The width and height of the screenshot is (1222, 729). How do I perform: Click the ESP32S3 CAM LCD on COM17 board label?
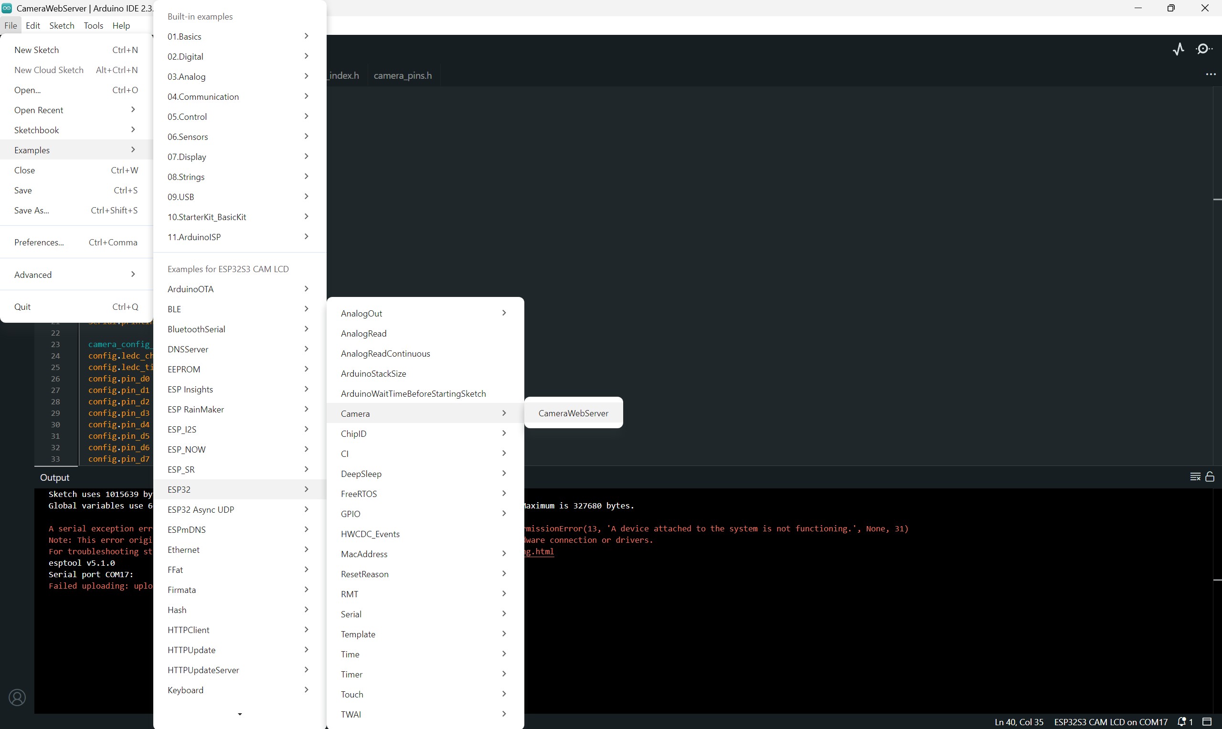point(1110,722)
